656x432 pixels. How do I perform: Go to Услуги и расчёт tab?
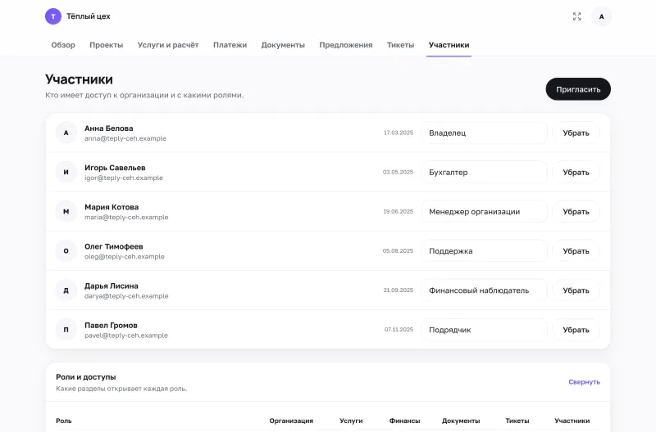click(x=168, y=45)
